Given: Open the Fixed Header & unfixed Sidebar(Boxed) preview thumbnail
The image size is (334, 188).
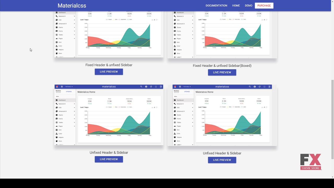Looking at the screenshot, I should pos(222,34).
